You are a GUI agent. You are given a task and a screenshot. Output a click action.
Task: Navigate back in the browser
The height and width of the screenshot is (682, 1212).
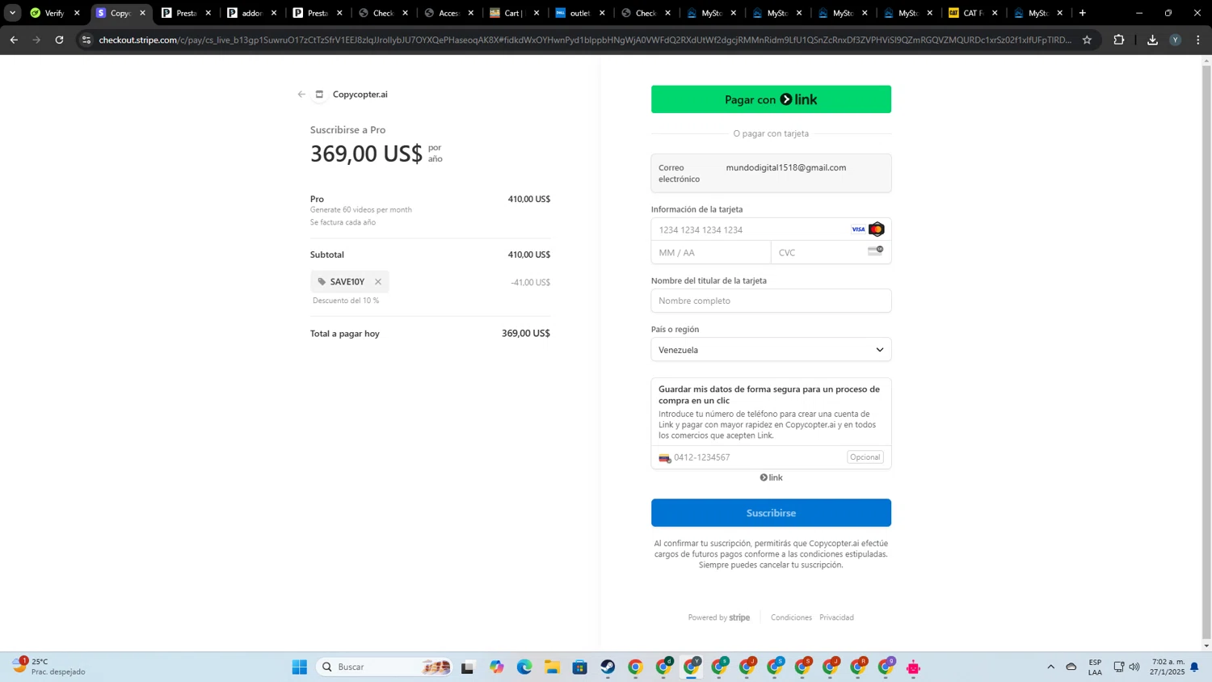pos(14,40)
